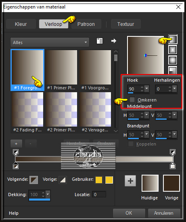Open the Middelpunt V dropdown arrow
186x222 pixels.
click(x=175, y=115)
